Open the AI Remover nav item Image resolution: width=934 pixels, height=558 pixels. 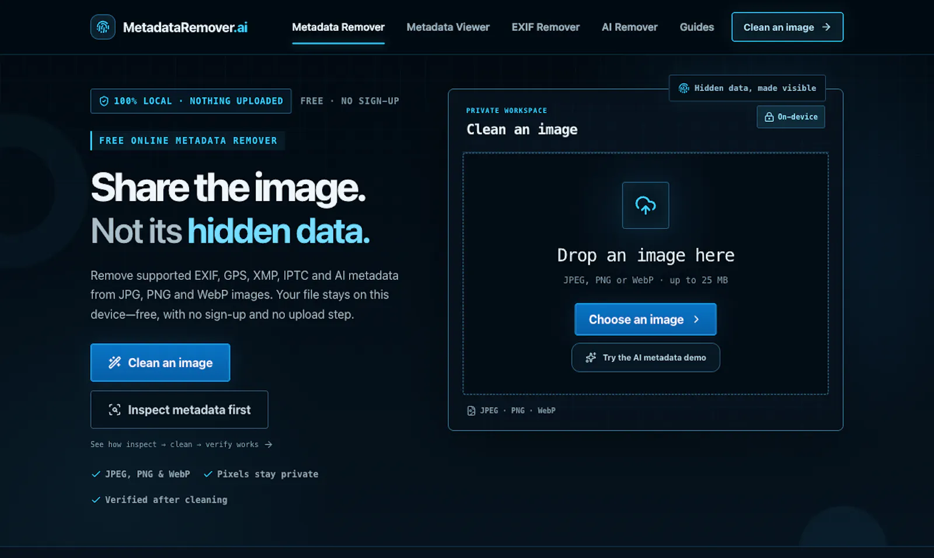629,27
